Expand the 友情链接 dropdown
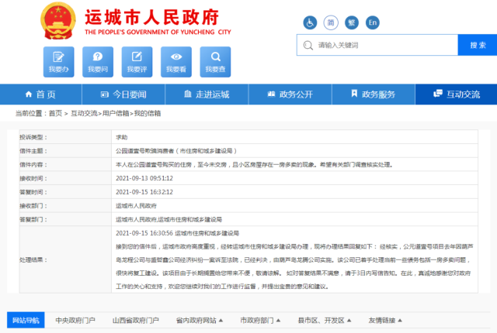497x333 pixels. [386, 320]
